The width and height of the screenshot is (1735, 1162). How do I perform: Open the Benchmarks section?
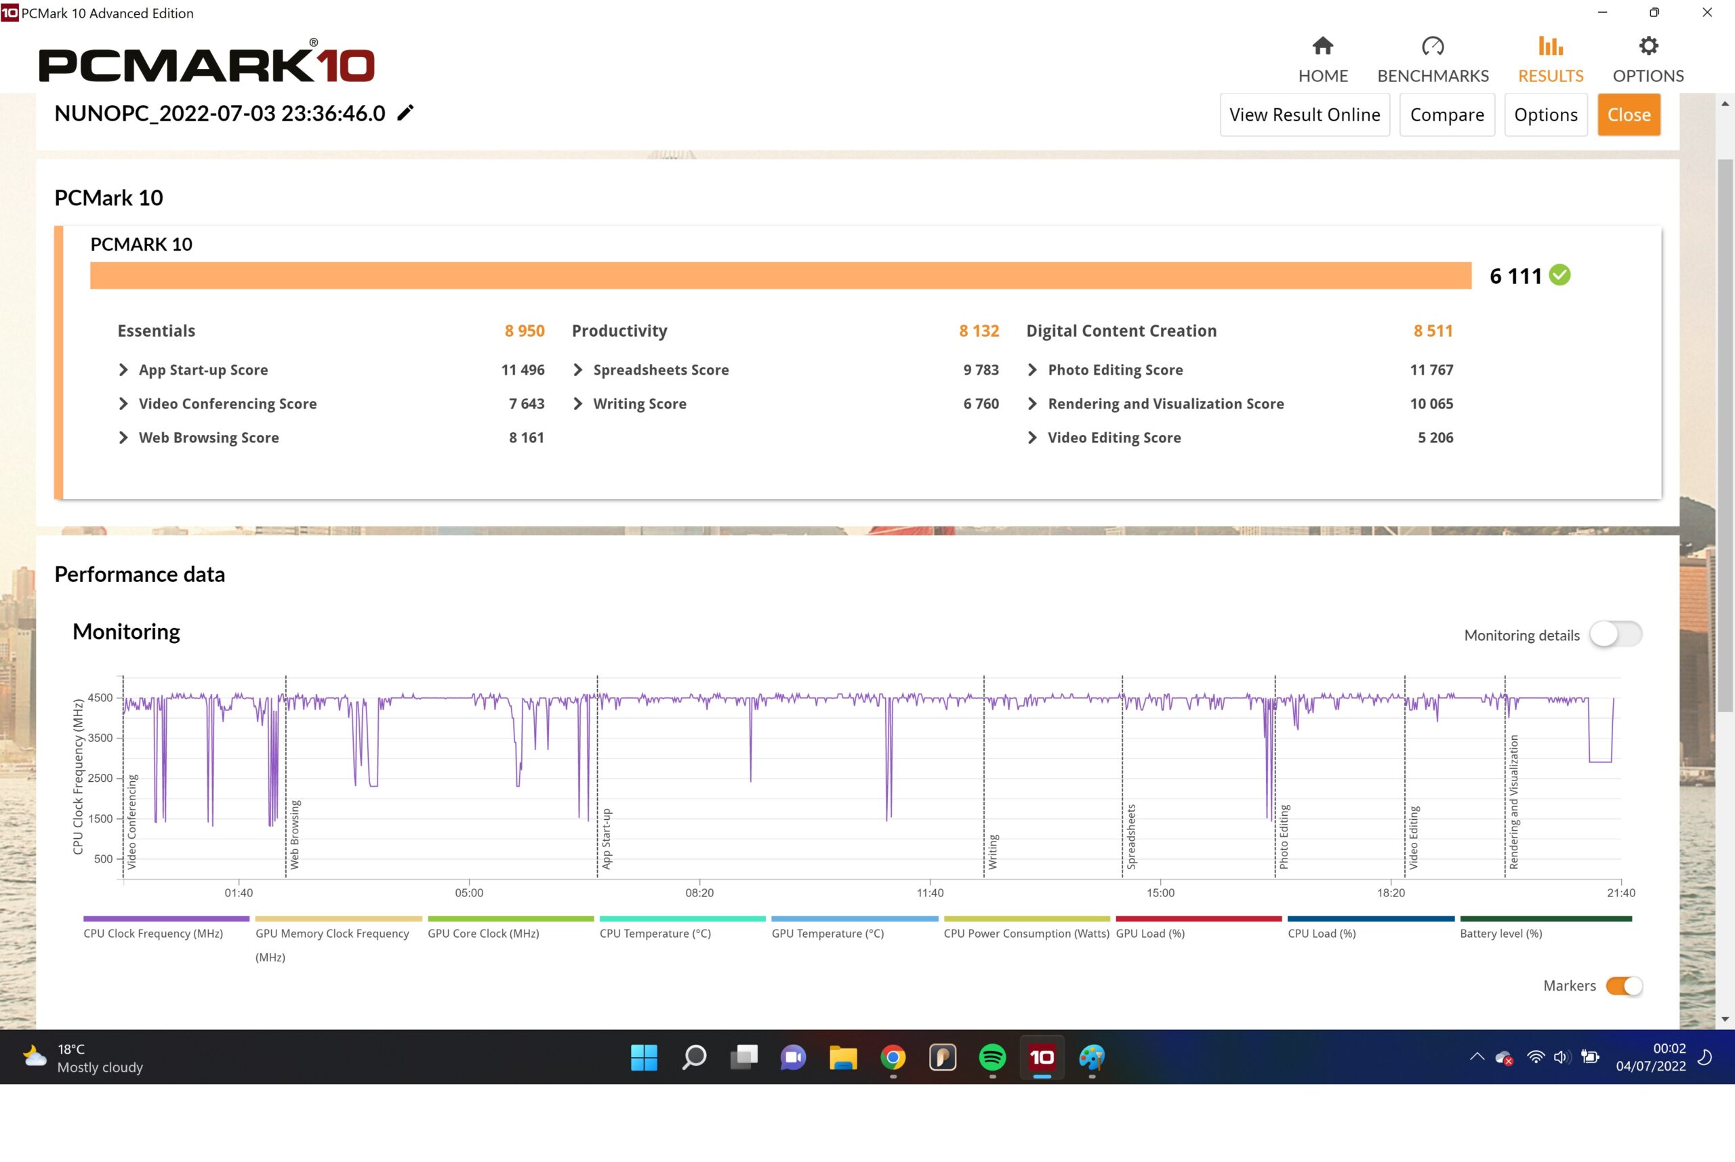tap(1433, 60)
